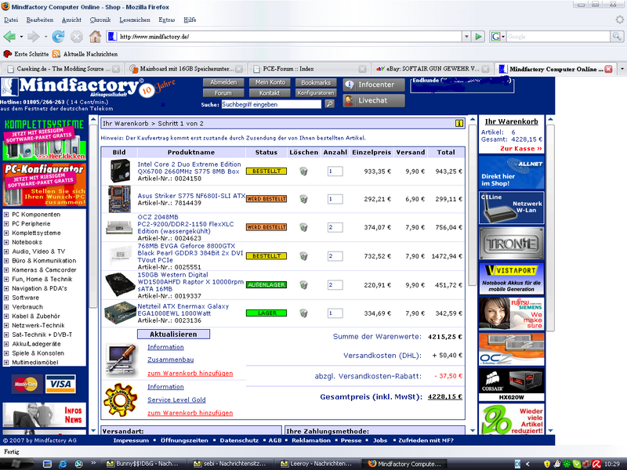Expand Spiele & Konsolen category
The image size is (627, 470).
coord(6,353)
